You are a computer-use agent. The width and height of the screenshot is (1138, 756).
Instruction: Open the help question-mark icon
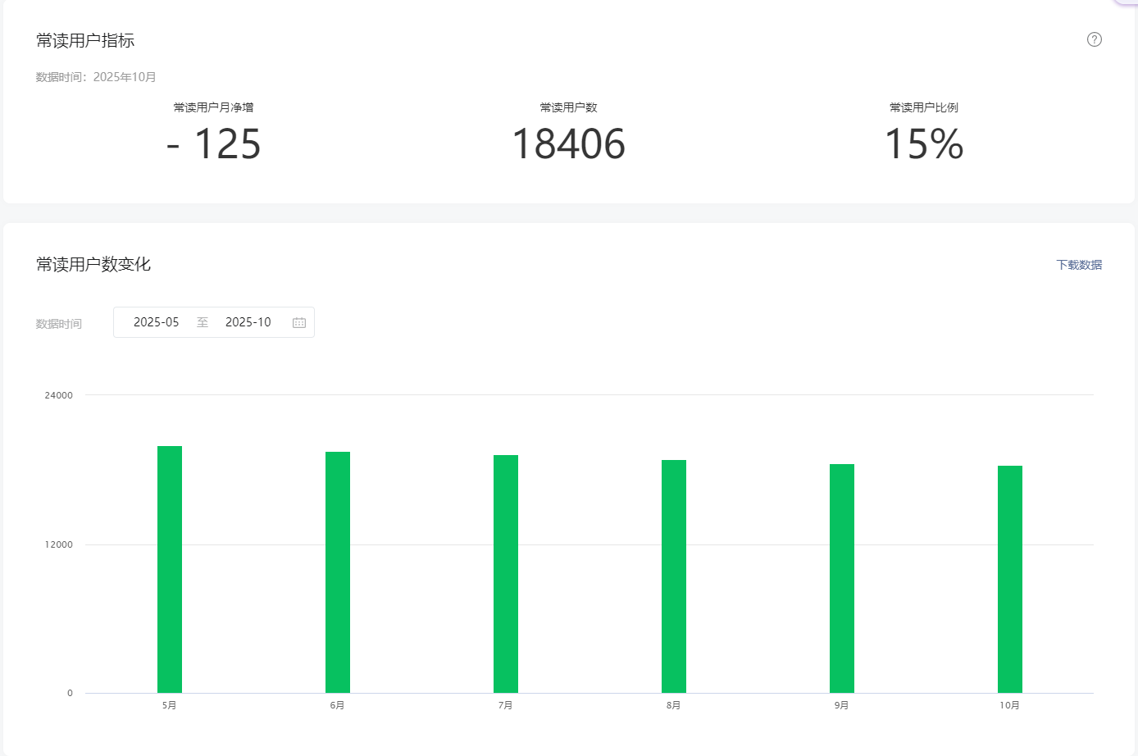[1095, 39]
